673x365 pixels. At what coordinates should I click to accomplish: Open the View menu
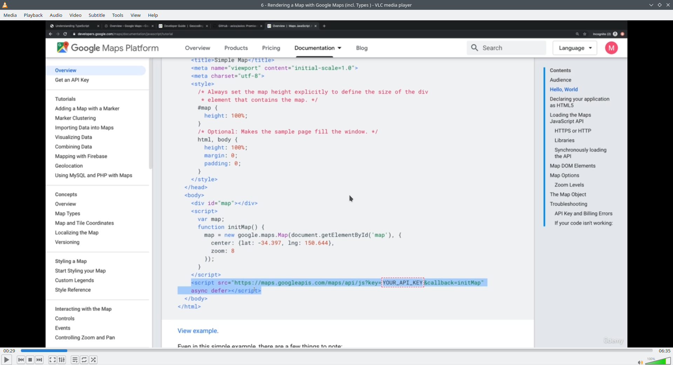click(x=136, y=15)
